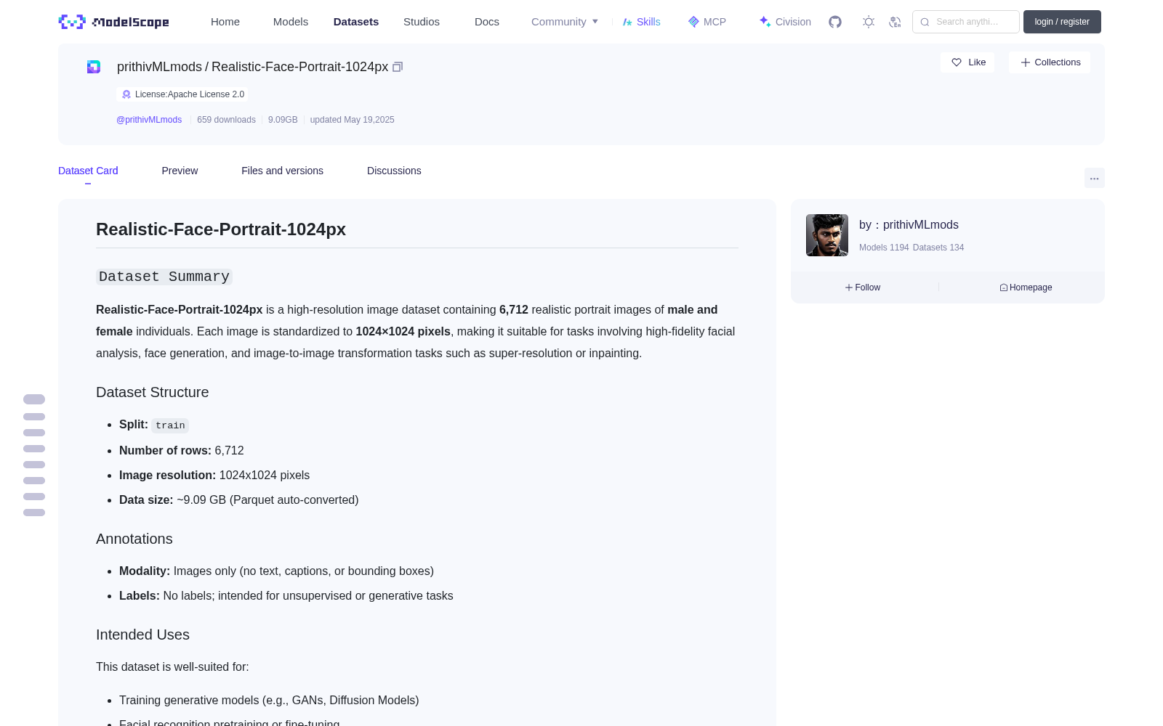The height and width of the screenshot is (726, 1163).
Task: Toggle the light/dark theme sun icon
Action: pyautogui.click(x=869, y=22)
